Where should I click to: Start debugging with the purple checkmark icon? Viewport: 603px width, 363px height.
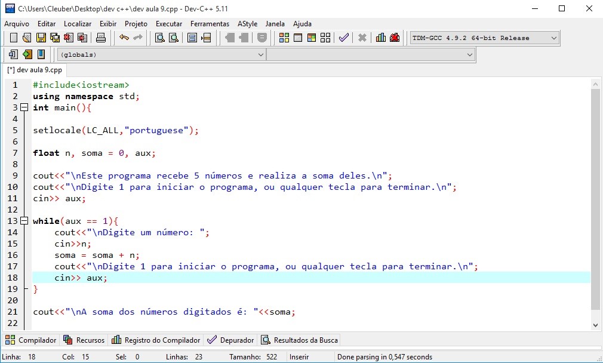[343, 38]
